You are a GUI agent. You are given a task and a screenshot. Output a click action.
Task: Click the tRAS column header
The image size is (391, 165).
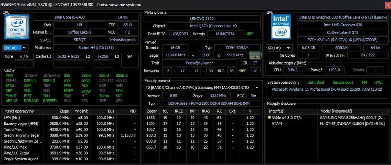(206, 111)
